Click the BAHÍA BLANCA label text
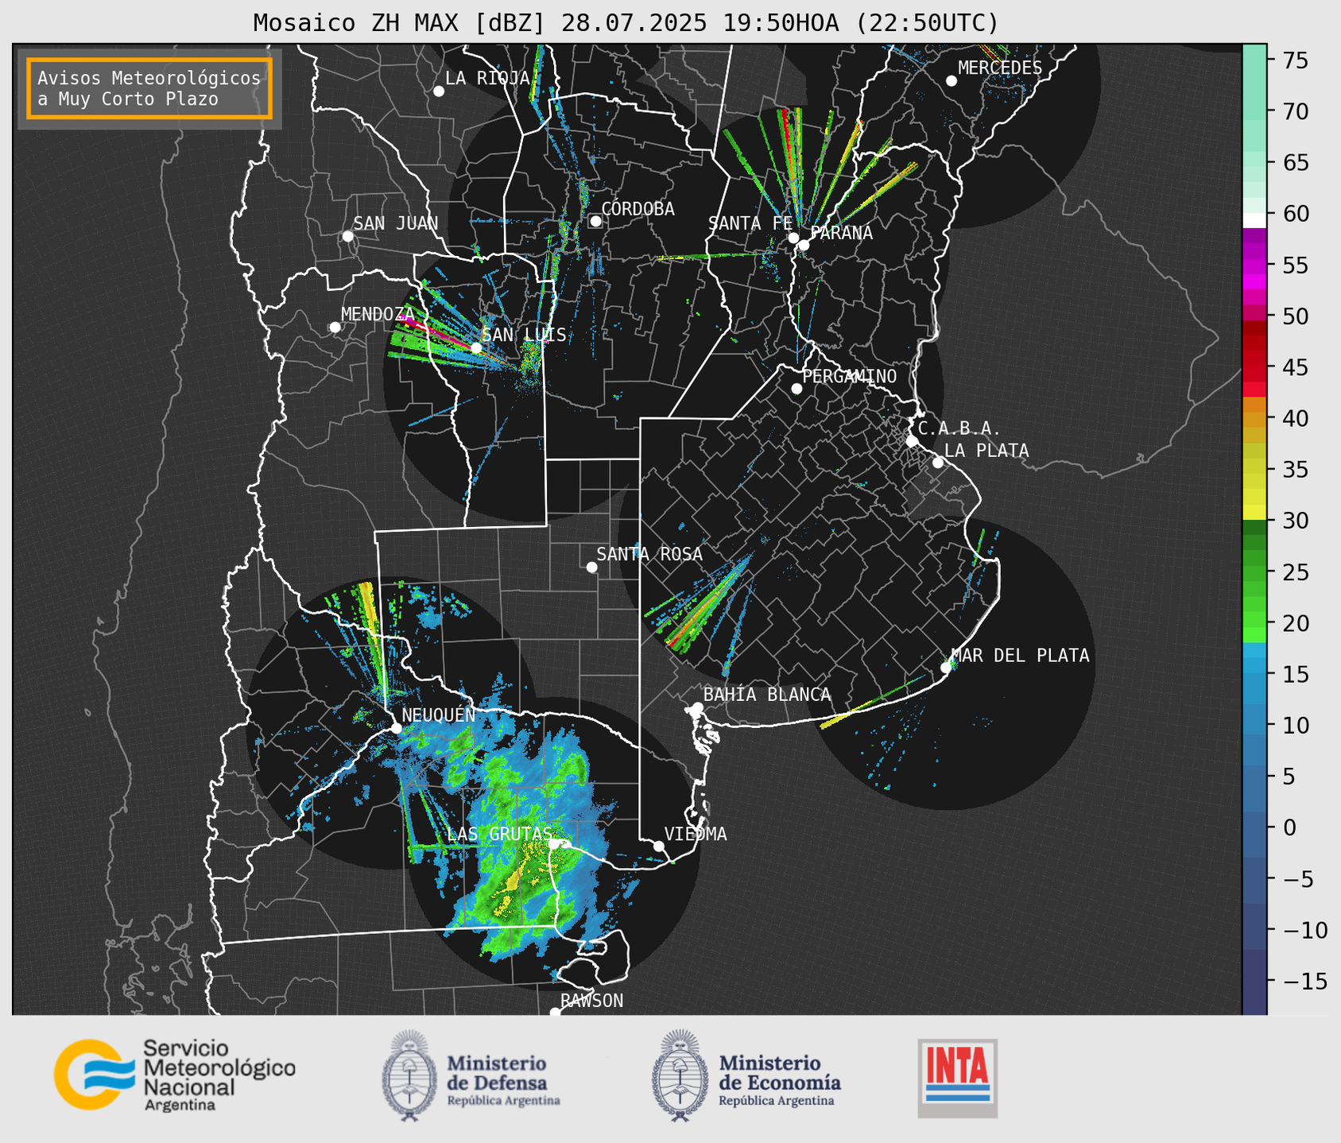1341x1143 pixels. click(767, 695)
